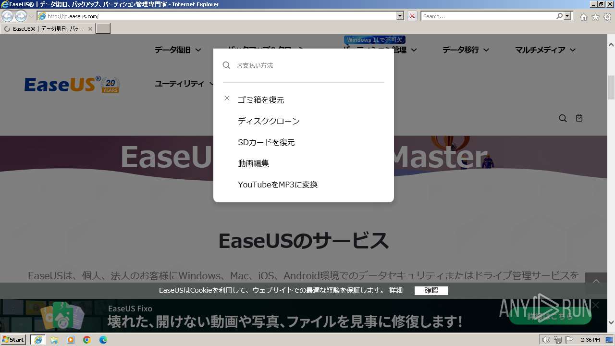Click the Action Center flag tray icon
The height and width of the screenshot is (346, 615).
coord(569,340)
